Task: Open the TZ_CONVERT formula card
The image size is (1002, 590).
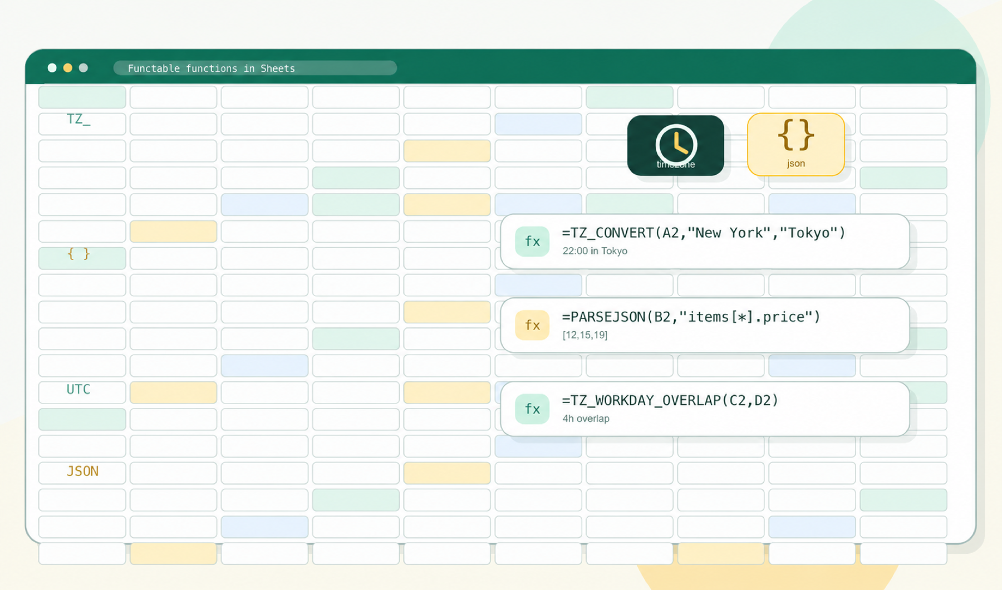Action: coord(705,242)
